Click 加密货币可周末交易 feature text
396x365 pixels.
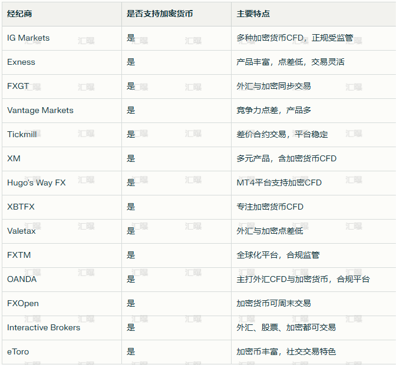click(x=274, y=303)
